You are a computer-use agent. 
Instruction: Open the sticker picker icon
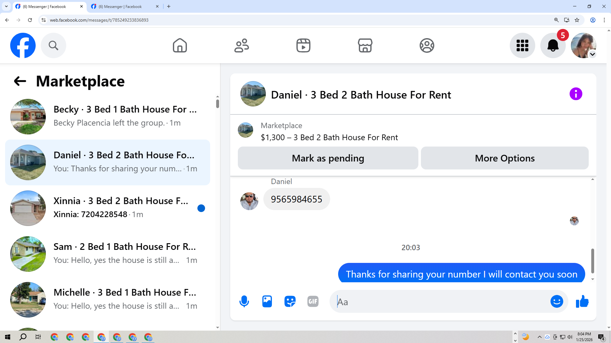(290, 301)
